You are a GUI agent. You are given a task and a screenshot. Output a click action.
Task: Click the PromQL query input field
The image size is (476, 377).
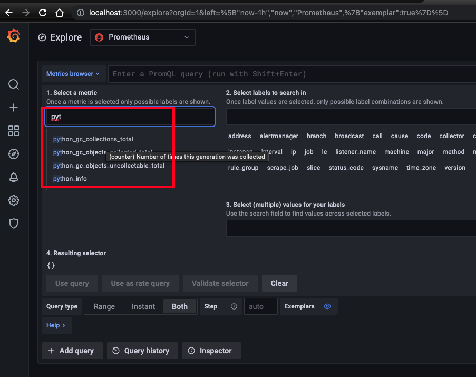coord(290,74)
